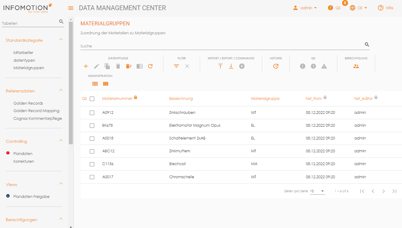Click the plus icon to add a record
Image resolution: width=402 pixels, height=228 pixels.
86,66
